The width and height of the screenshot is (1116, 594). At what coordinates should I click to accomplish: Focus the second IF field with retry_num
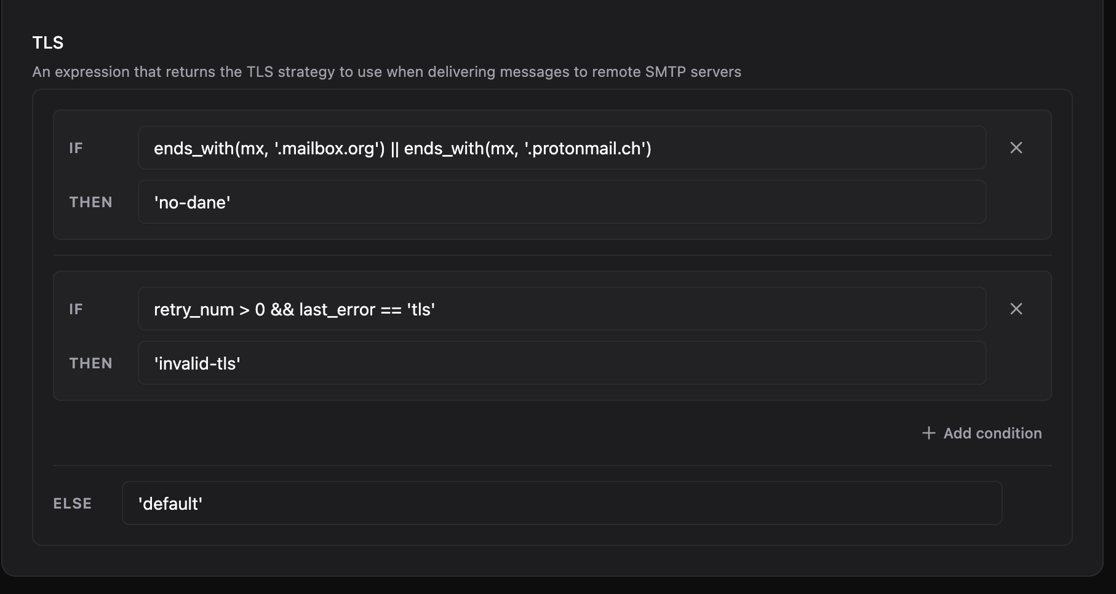coord(562,309)
